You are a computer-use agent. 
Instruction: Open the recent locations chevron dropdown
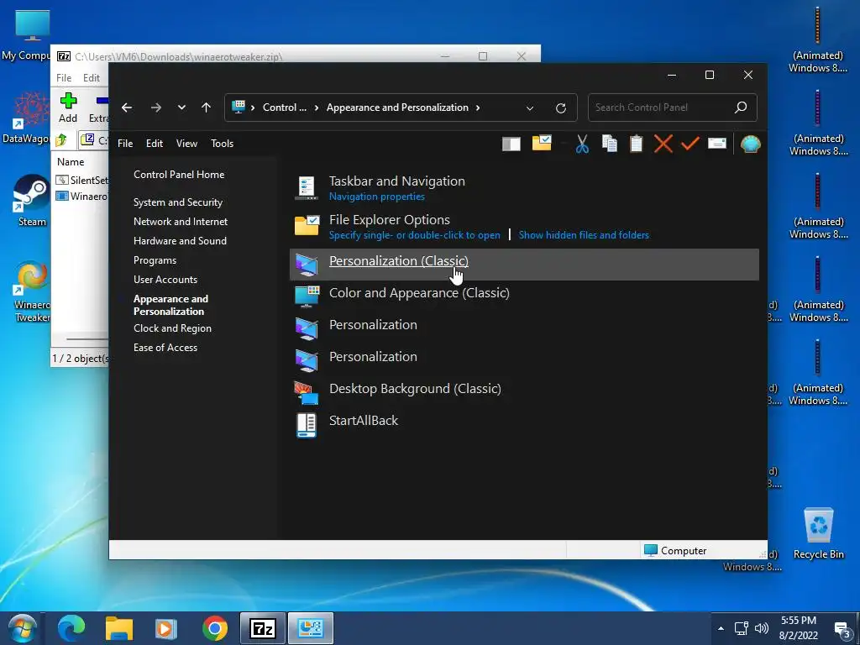[x=181, y=107]
